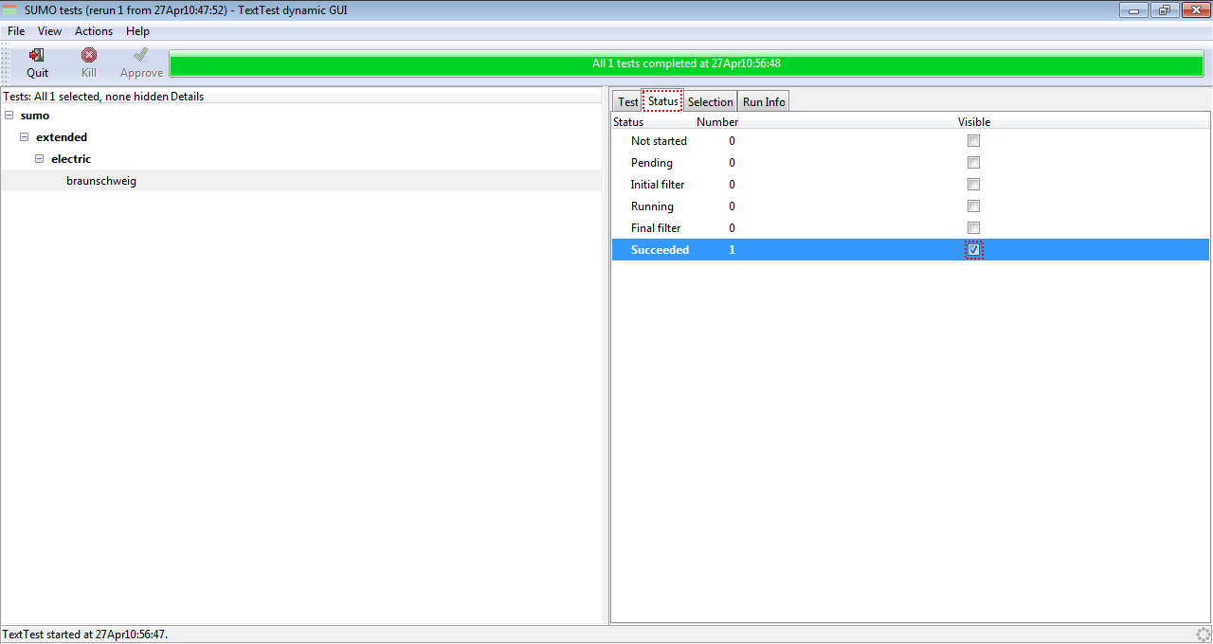Switch to the Run Info tab
This screenshot has width=1213, height=644.
[764, 101]
